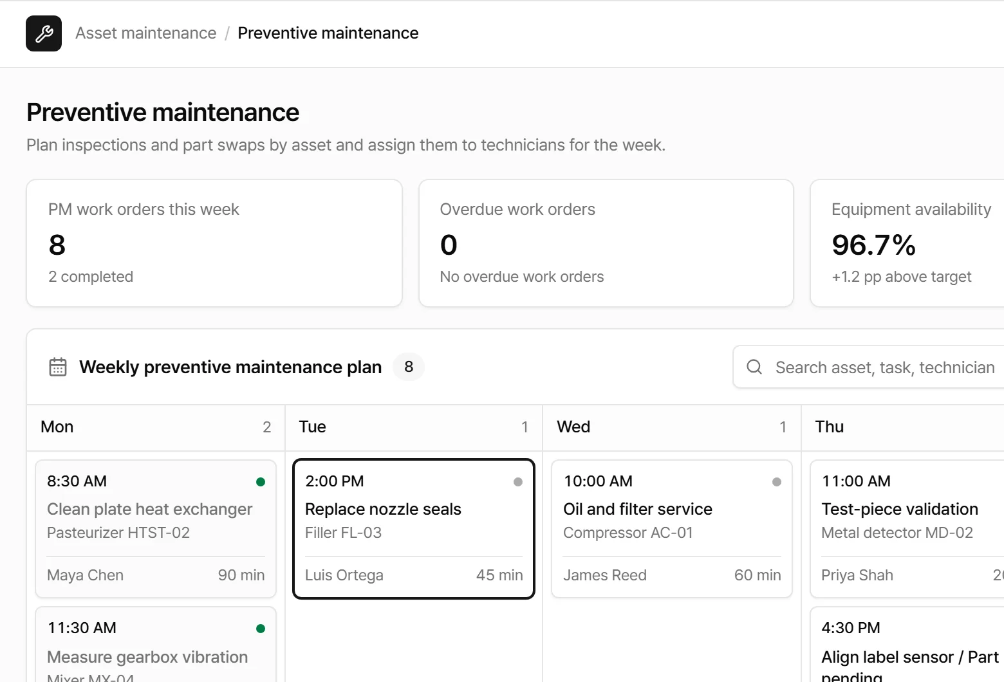
Task: Click green status dot on 11:30 AM card
Action: pyautogui.click(x=261, y=629)
